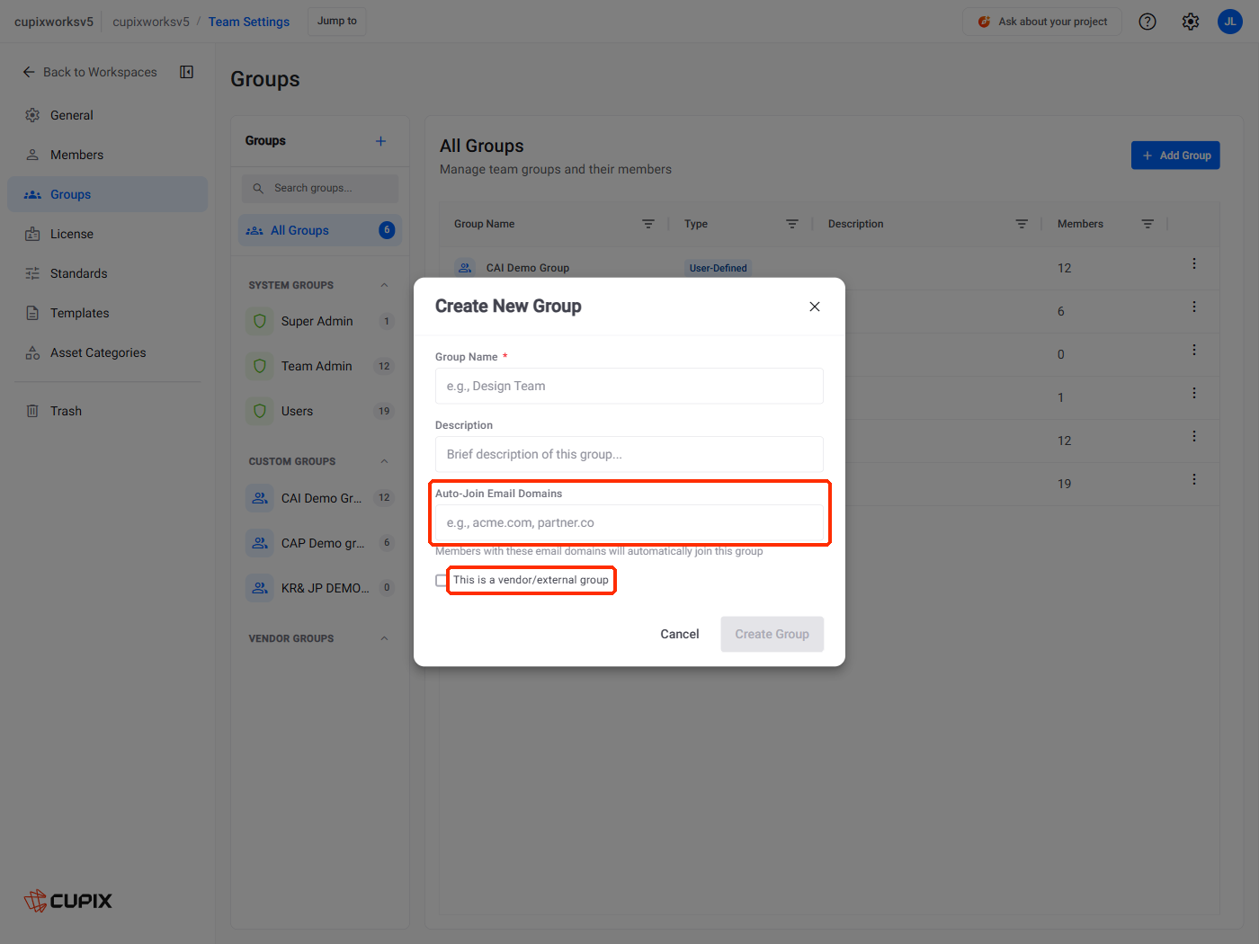
Task: Close the Create New Group dialog
Action: coord(815,307)
